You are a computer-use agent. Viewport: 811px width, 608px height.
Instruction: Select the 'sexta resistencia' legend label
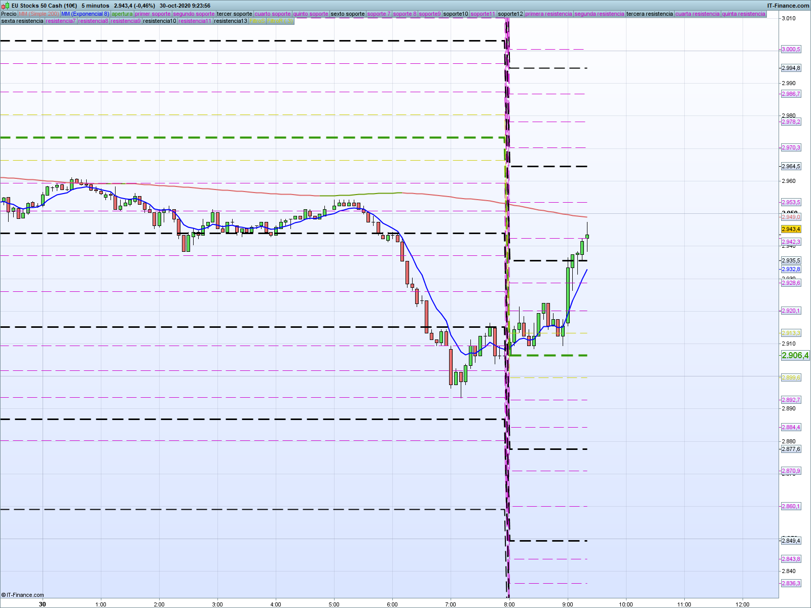point(22,21)
